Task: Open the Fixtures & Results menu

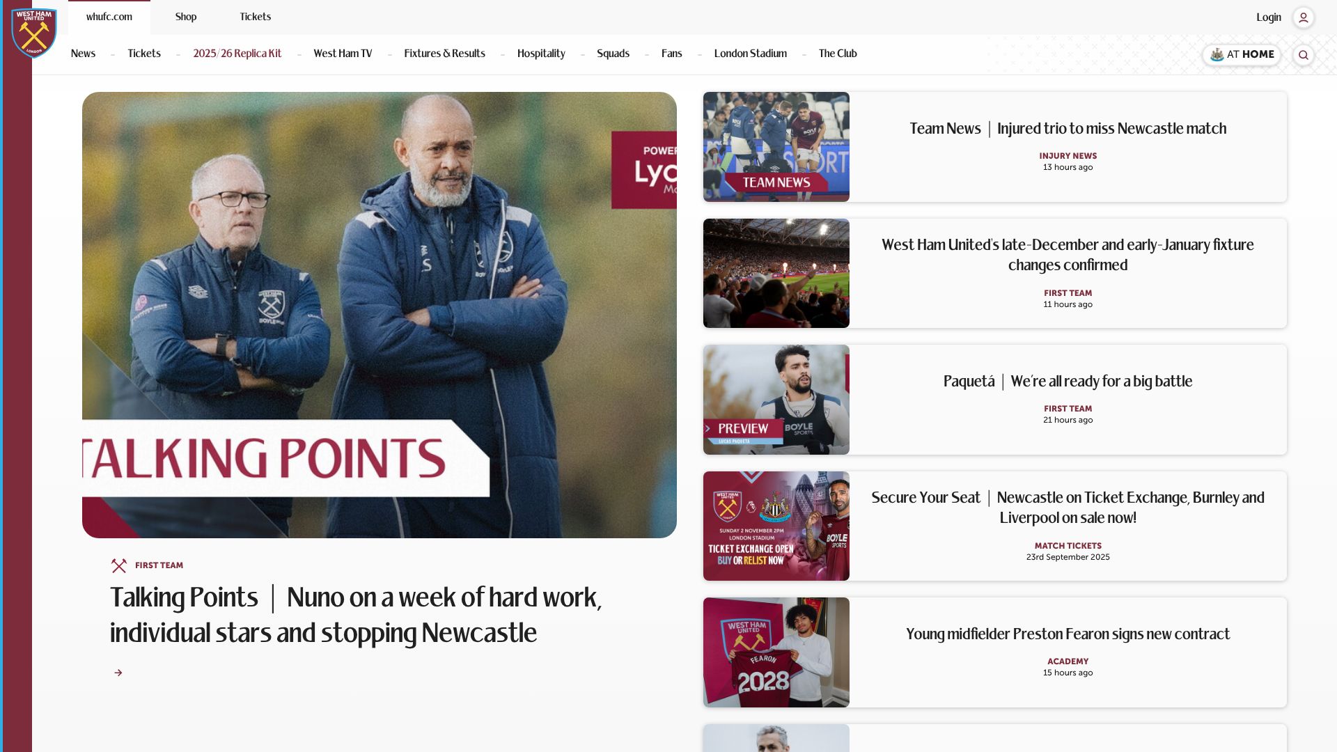Action: click(x=444, y=54)
